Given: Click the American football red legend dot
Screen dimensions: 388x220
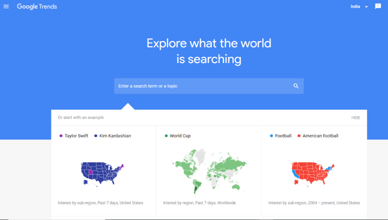Looking at the screenshot, I should [299, 136].
